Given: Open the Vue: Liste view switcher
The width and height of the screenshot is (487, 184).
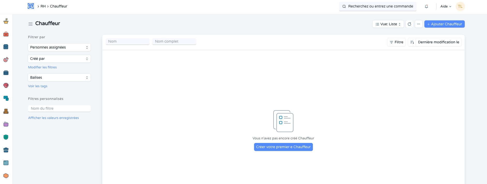Looking at the screenshot, I should 388,24.
